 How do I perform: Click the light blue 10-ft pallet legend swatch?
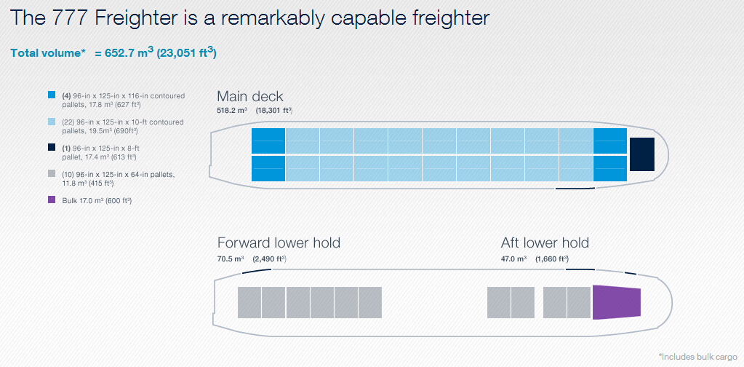[x=52, y=122]
